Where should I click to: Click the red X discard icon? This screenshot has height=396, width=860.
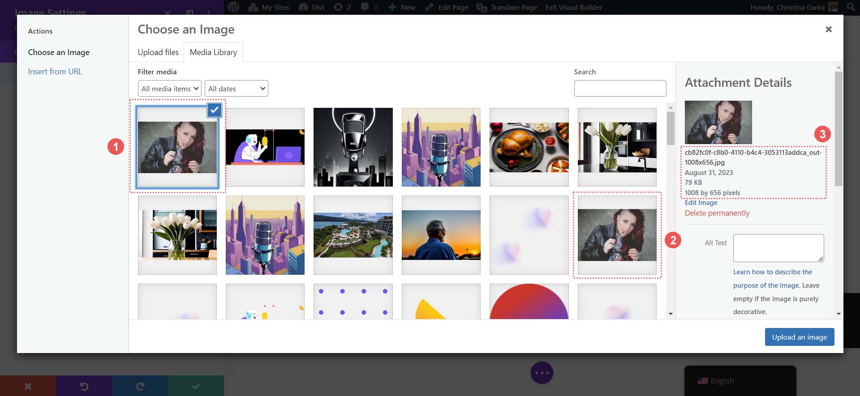pyautogui.click(x=28, y=386)
